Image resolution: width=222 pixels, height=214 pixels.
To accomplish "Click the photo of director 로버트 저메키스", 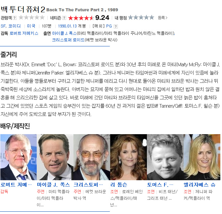I will pos(19,157).
